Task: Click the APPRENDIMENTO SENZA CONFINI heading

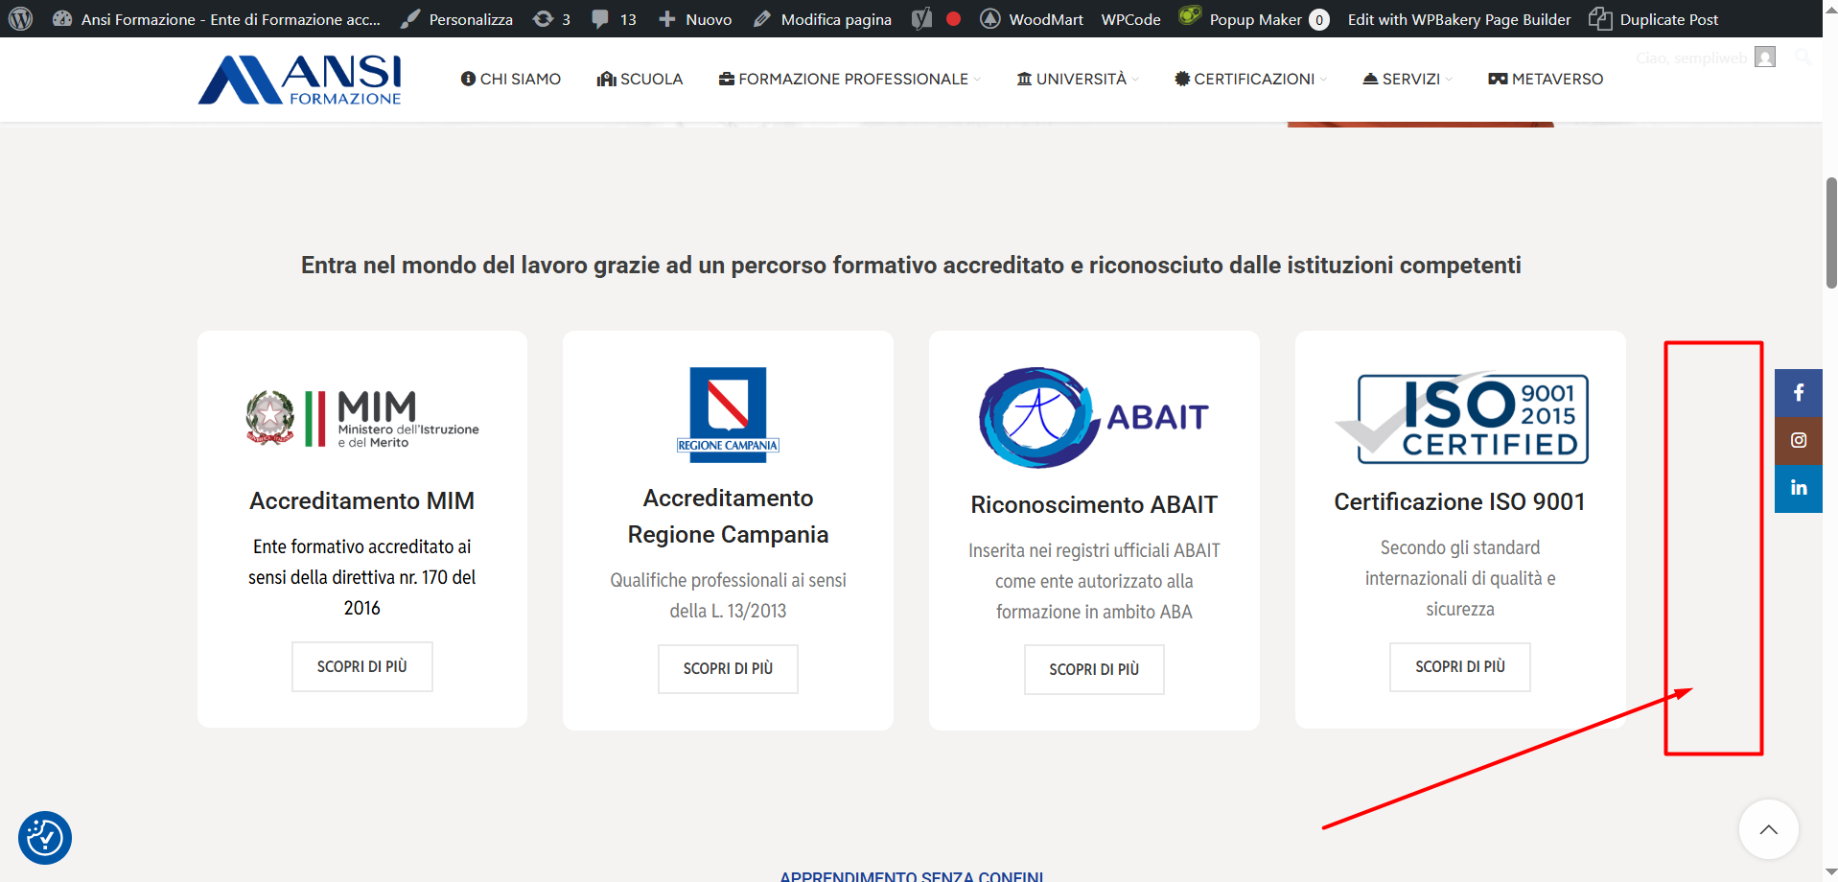Action: tap(912, 875)
